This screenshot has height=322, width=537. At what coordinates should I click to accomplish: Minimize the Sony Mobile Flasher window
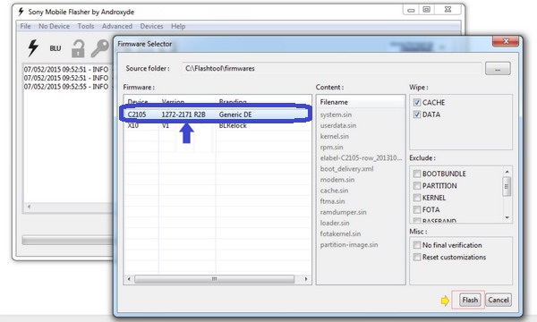[411, 10]
